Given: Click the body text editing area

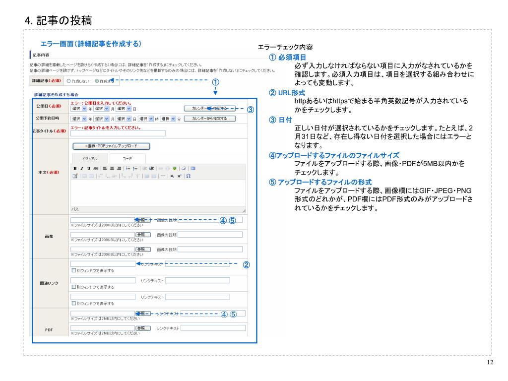Looking at the screenshot, I should (158, 193).
